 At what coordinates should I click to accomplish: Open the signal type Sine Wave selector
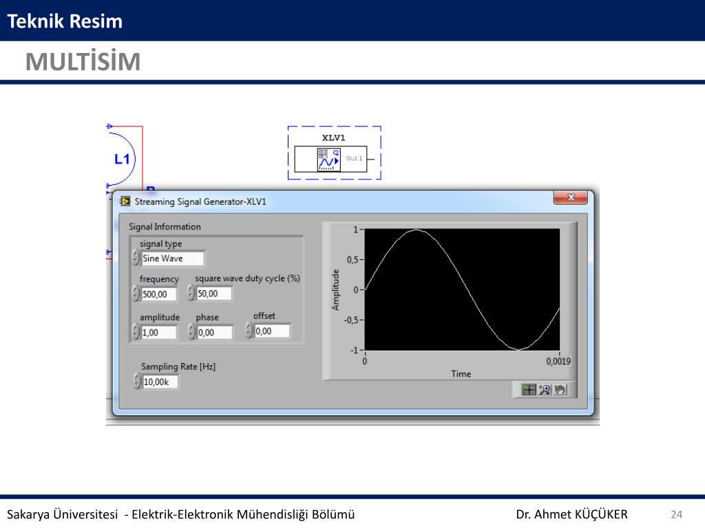point(172,258)
